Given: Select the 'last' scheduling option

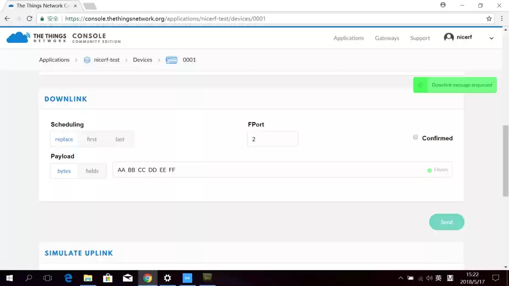Looking at the screenshot, I should pyautogui.click(x=120, y=139).
